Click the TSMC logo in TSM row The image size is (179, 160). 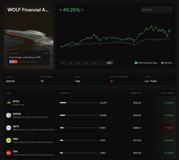coord(9,153)
